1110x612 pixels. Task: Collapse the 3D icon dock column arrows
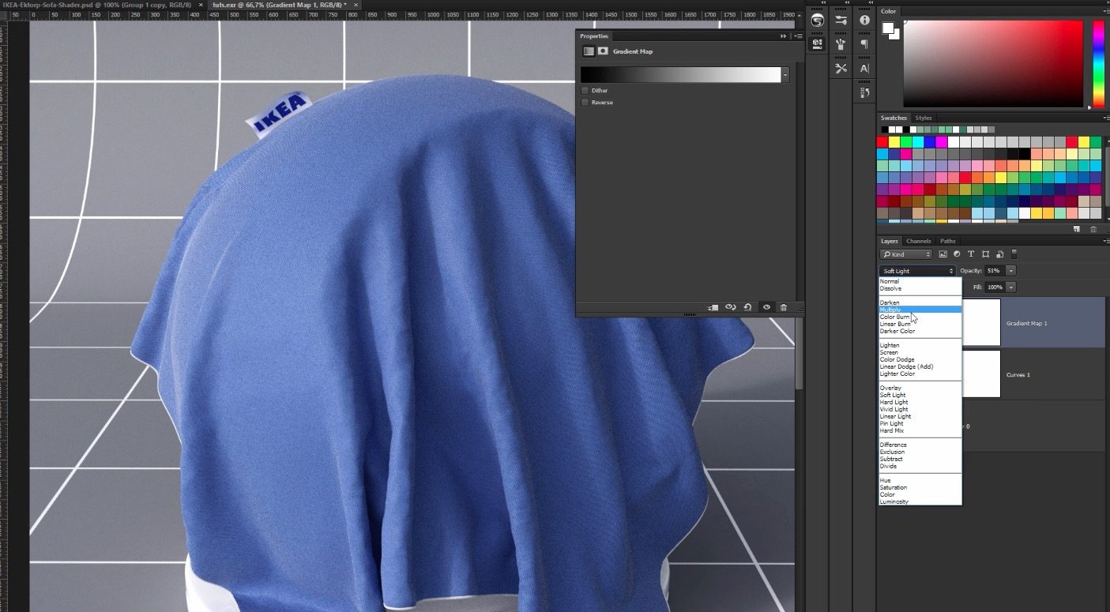(x=823, y=2)
